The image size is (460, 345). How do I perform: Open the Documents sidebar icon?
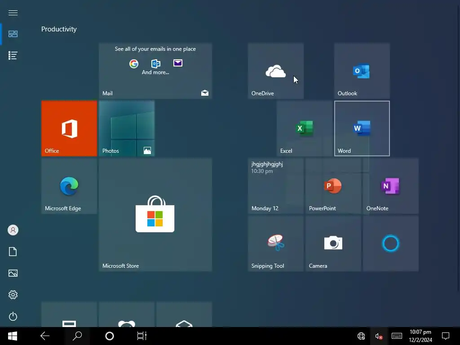(x=13, y=252)
